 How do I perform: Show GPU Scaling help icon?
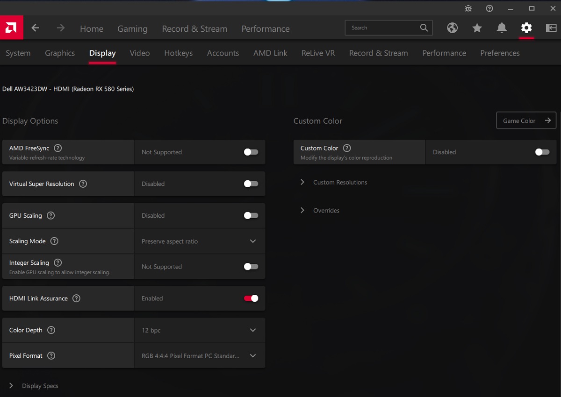coord(51,215)
